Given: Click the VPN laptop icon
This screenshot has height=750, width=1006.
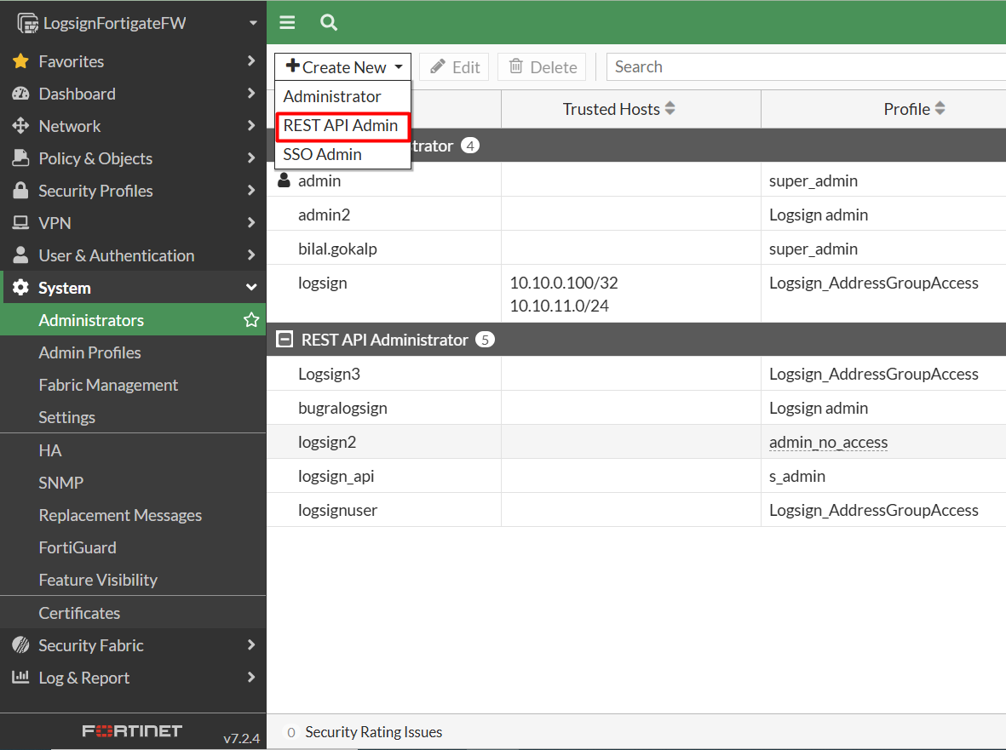Looking at the screenshot, I should tap(20, 222).
